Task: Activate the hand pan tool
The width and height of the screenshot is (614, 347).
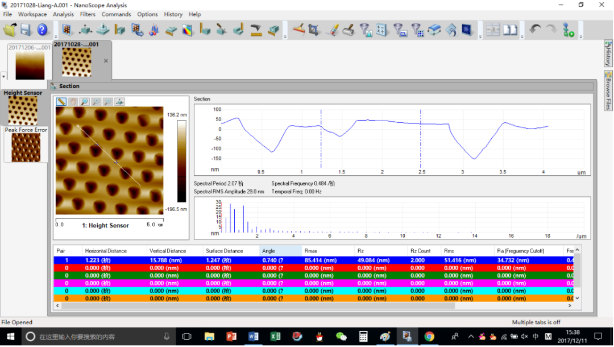Action: tap(73, 102)
